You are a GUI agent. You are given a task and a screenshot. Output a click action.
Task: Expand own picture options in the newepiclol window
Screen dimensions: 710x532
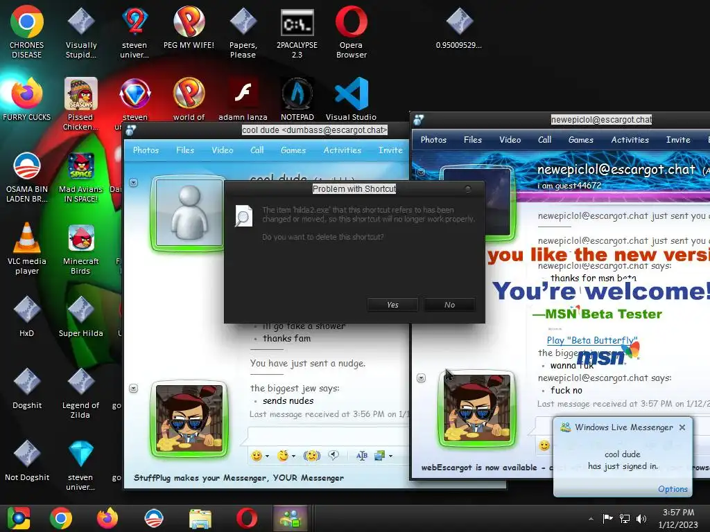point(421,378)
